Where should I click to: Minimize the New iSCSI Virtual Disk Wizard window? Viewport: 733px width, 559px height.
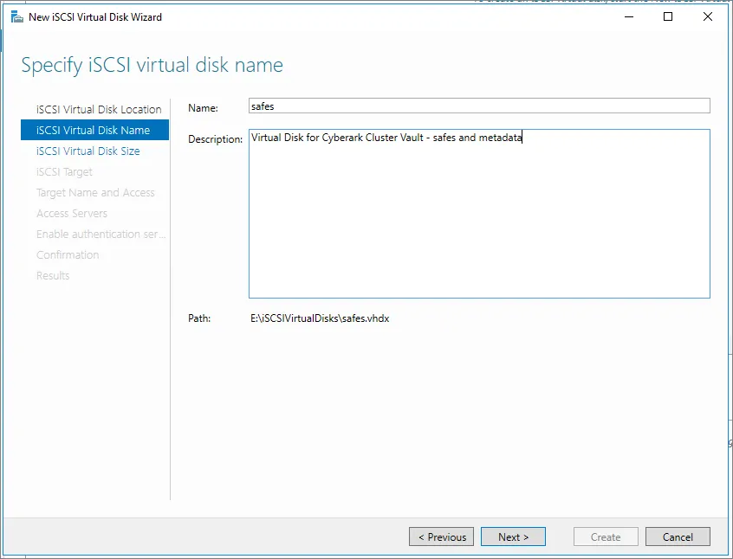(x=628, y=16)
